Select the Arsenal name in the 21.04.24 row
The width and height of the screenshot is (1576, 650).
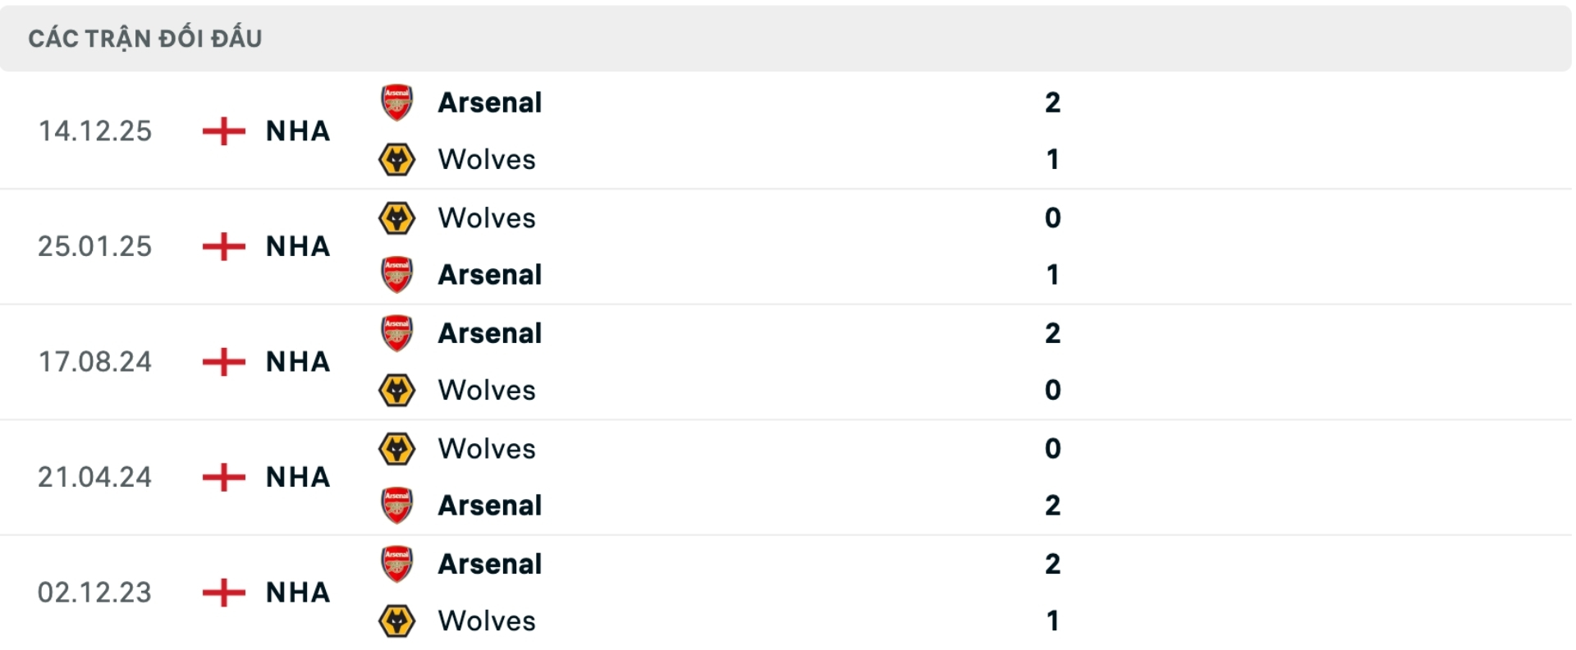click(489, 506)
